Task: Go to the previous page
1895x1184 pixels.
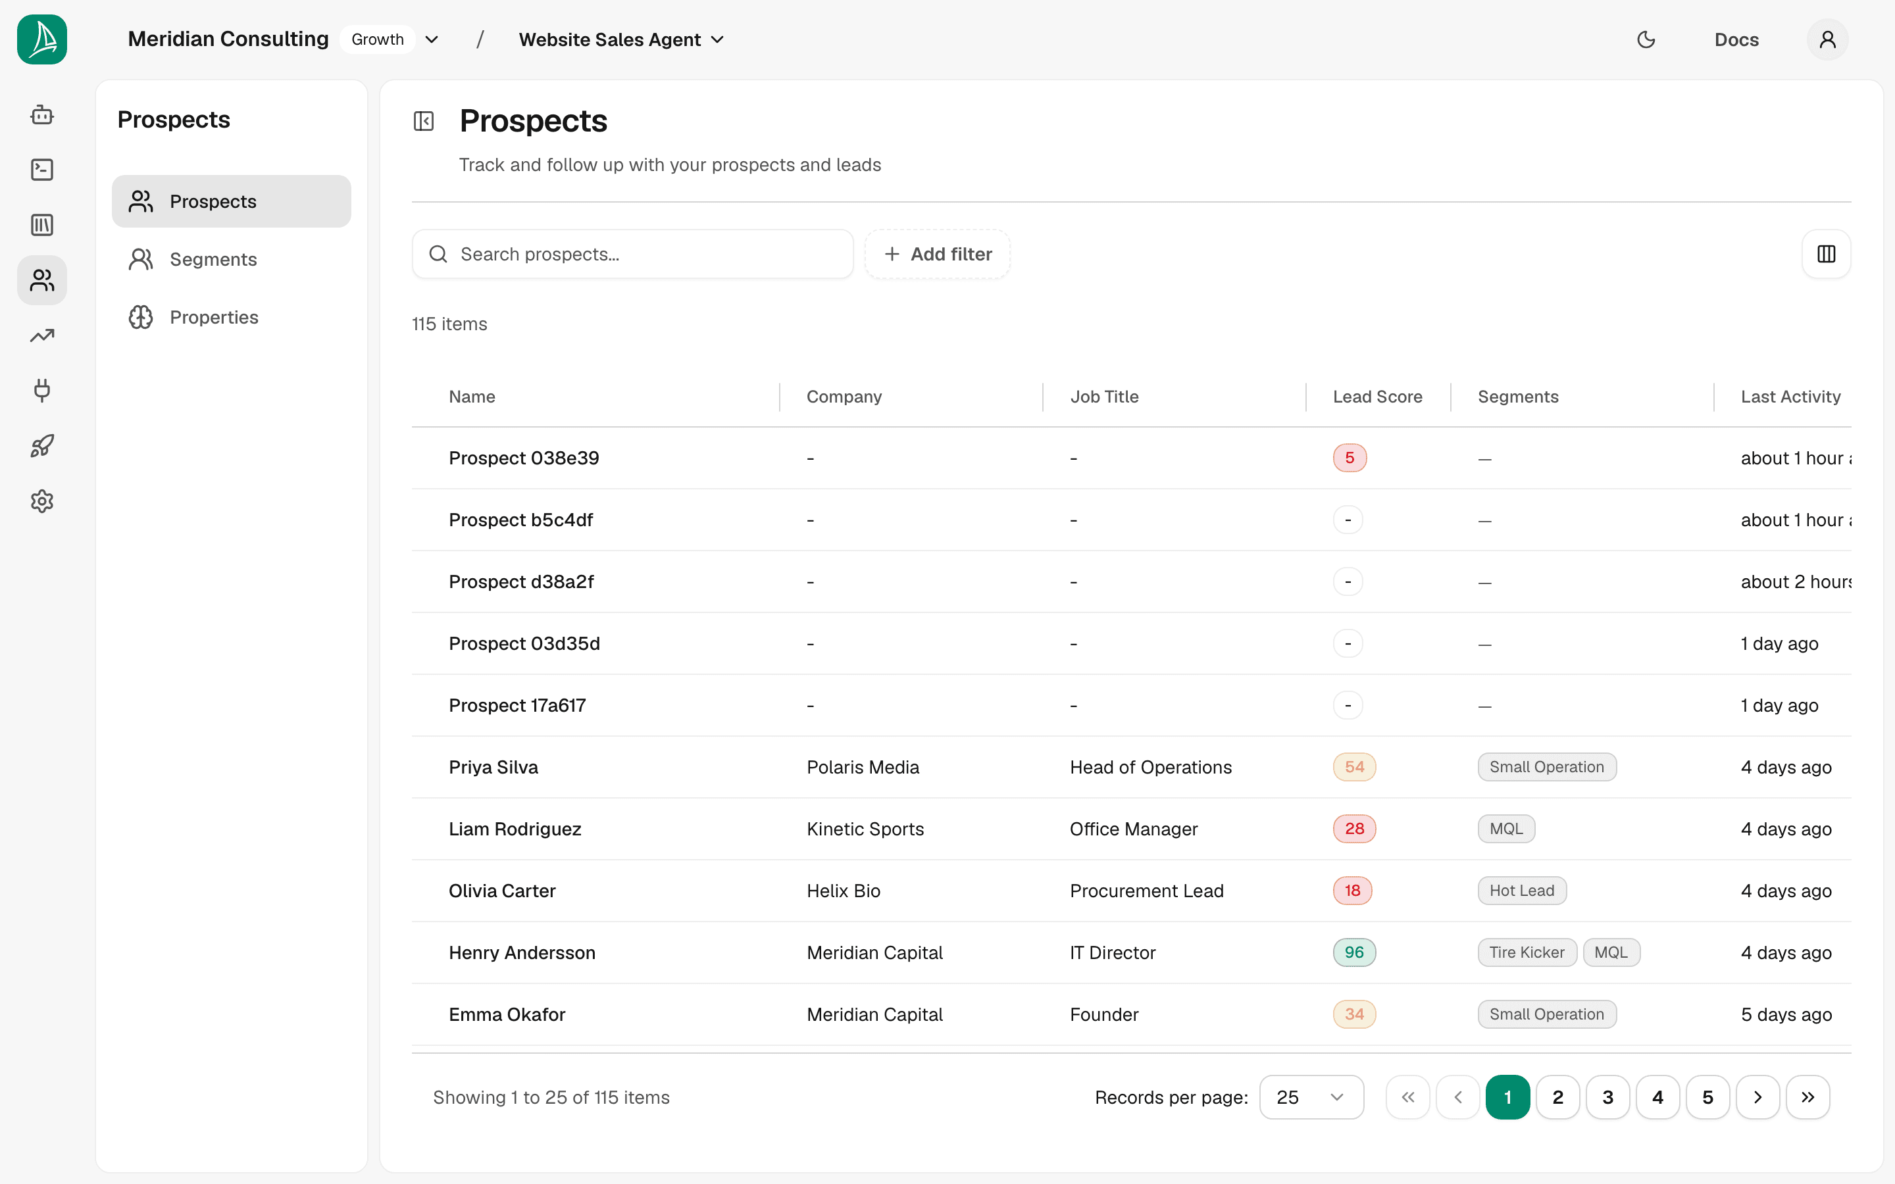Action: (x=1458, y=1097)
